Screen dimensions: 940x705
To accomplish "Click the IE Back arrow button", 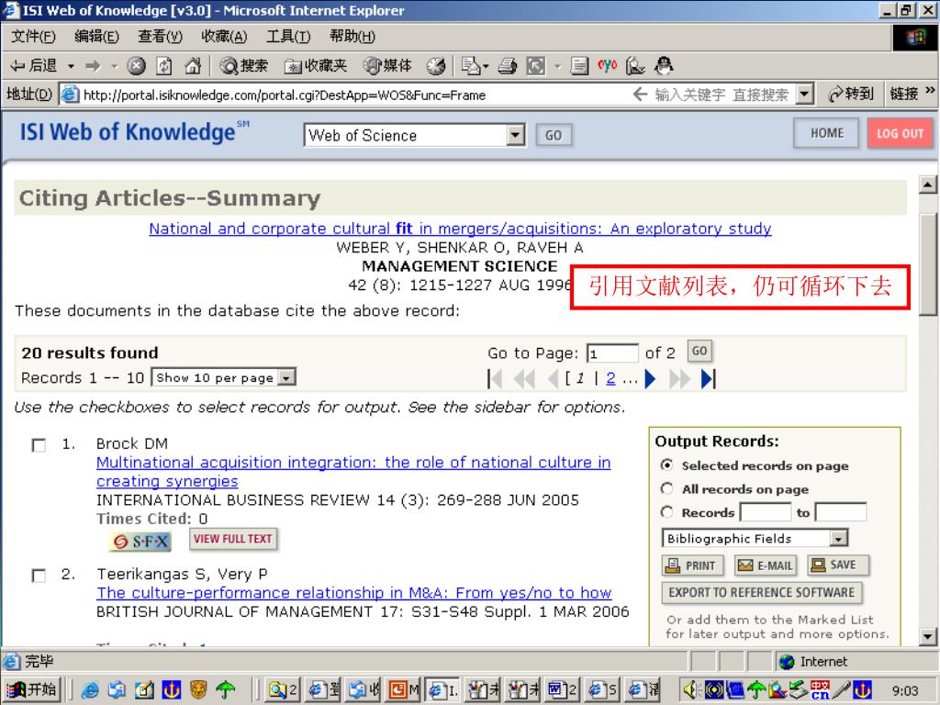I will tap(34, 66).
